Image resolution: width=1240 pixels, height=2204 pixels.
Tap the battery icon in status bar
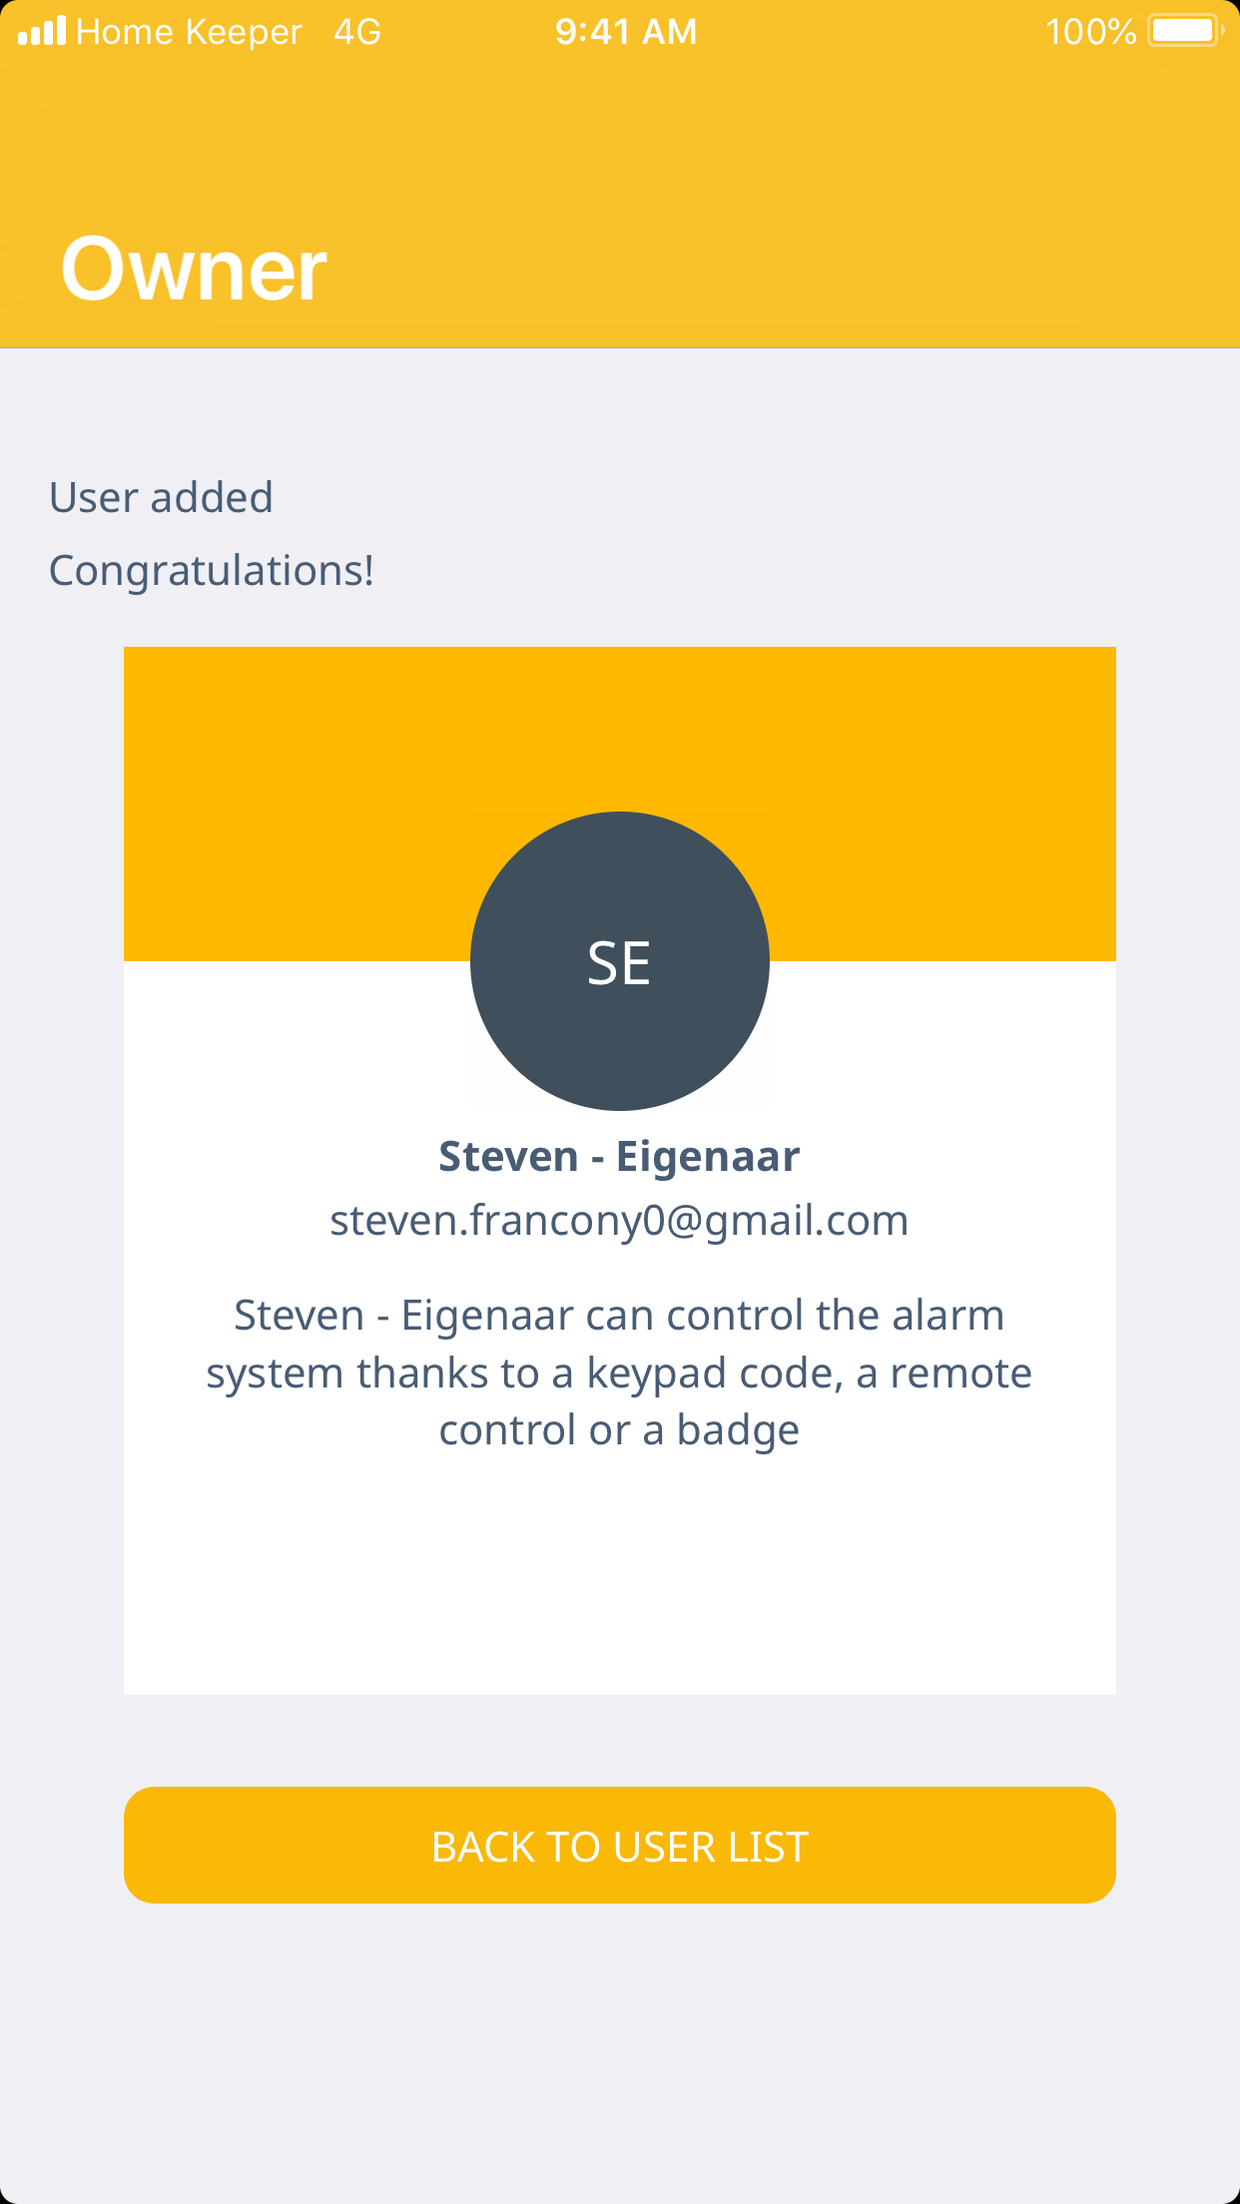point(1185,31)
